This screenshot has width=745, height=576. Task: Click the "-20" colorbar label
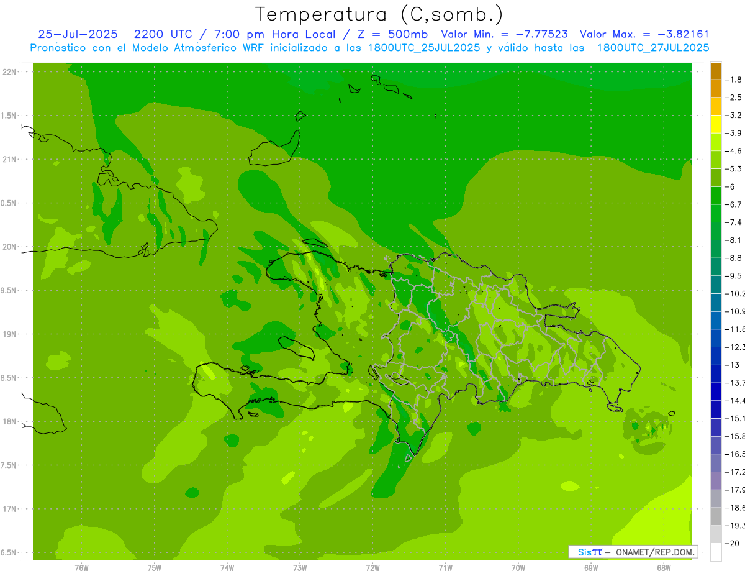coord(731,544)
